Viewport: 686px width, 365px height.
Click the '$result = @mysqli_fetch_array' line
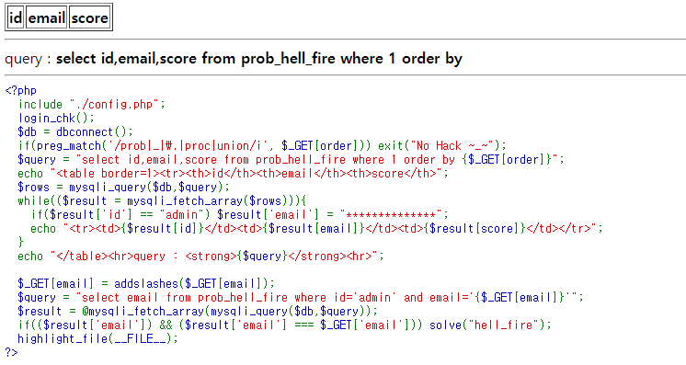coord(198,311)
